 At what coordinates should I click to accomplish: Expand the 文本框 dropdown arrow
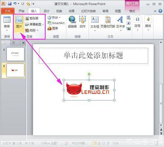(95, 31)
